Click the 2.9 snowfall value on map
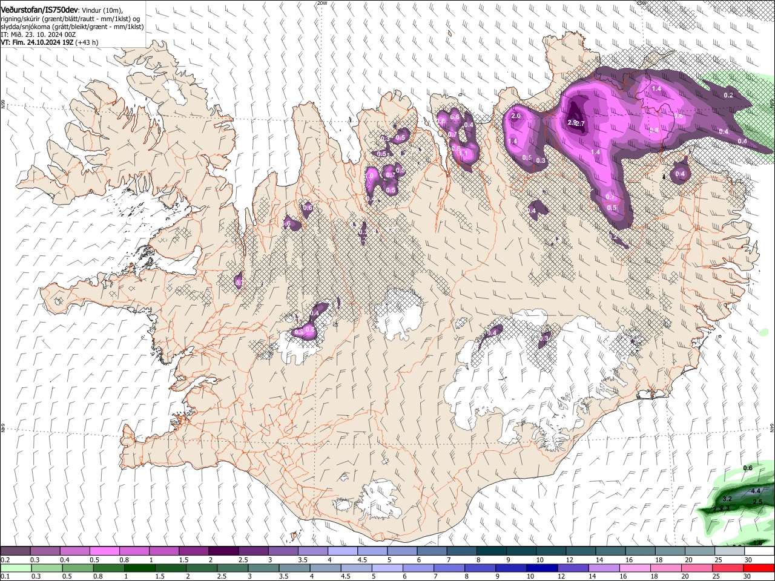The image size is (775, 581). pyautogui.click(x=572, y=122)
